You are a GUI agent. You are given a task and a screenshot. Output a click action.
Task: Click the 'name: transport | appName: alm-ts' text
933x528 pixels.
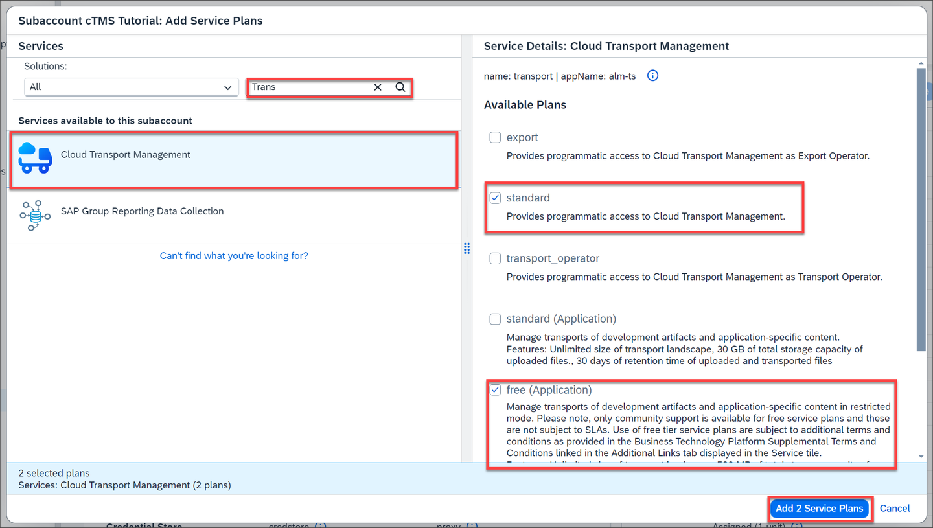click(560, 76)
